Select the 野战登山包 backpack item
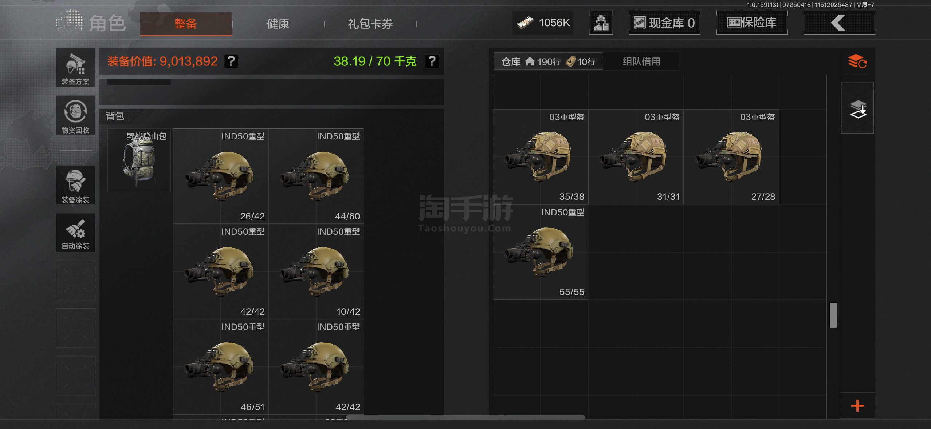The width and height of the screenshot is (931, 429). tap(139, 160)
